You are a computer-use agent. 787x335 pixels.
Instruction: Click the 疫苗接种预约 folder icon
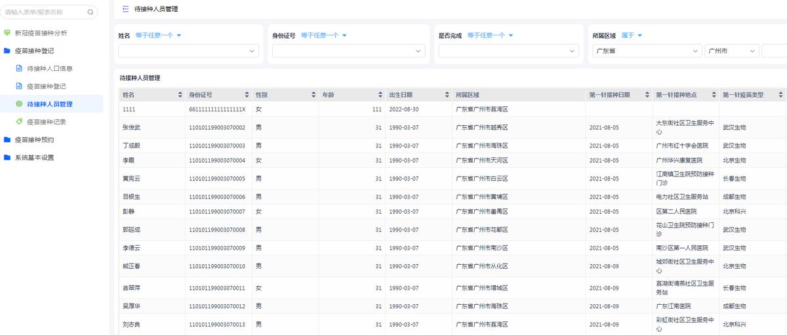click(x=7, y=140)
